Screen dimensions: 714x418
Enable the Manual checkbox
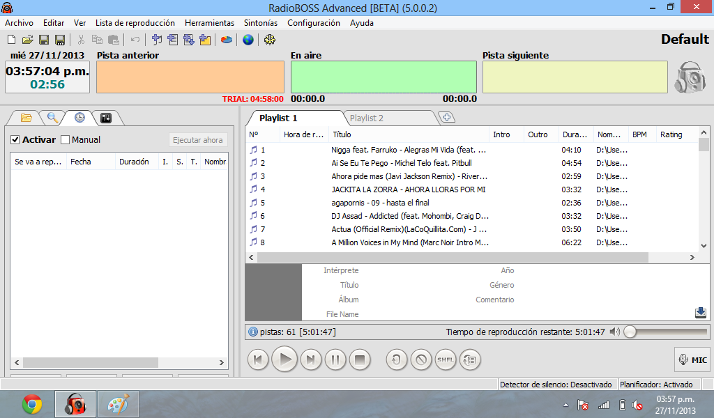(x=65, y=139)
